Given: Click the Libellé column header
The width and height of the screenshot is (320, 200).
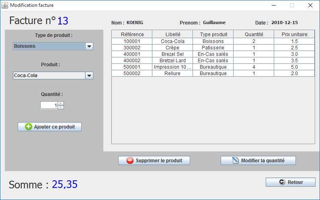Looking at the screenshot, I should click(172, 35).
